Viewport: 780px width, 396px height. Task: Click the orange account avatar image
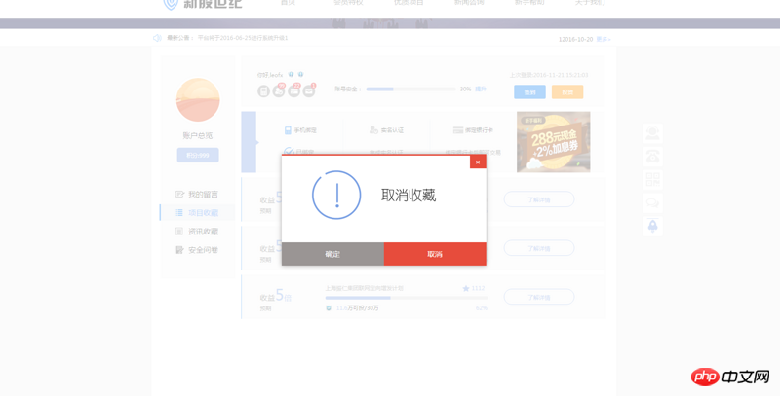(x=198, y=99)
